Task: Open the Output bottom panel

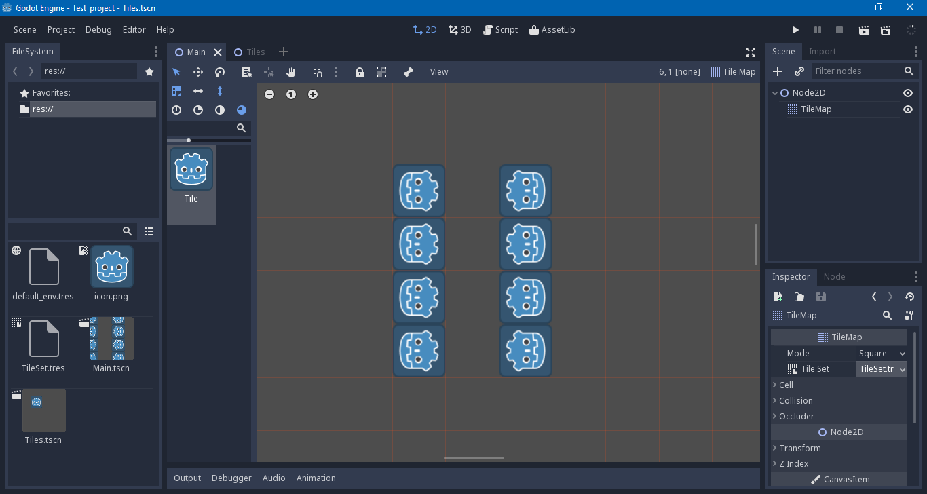Action: 187,478
